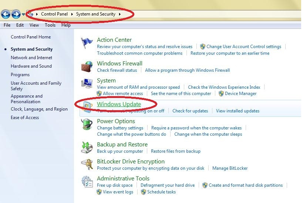Click the Forward navigation arrow button
The width and height of the screenshot is (303, 203).
coord(16,14)
